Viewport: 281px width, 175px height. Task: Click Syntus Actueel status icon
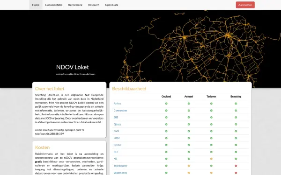(189, 145)
